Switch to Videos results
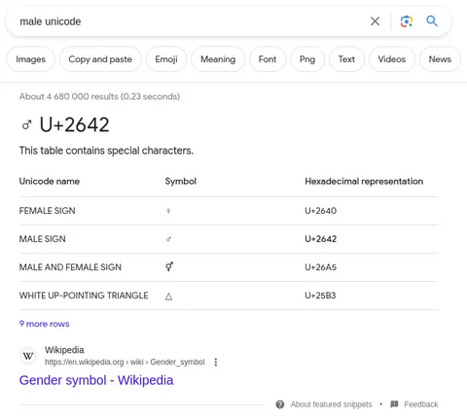Viewport: 467px width, 418px height. [x=392, y=59]
